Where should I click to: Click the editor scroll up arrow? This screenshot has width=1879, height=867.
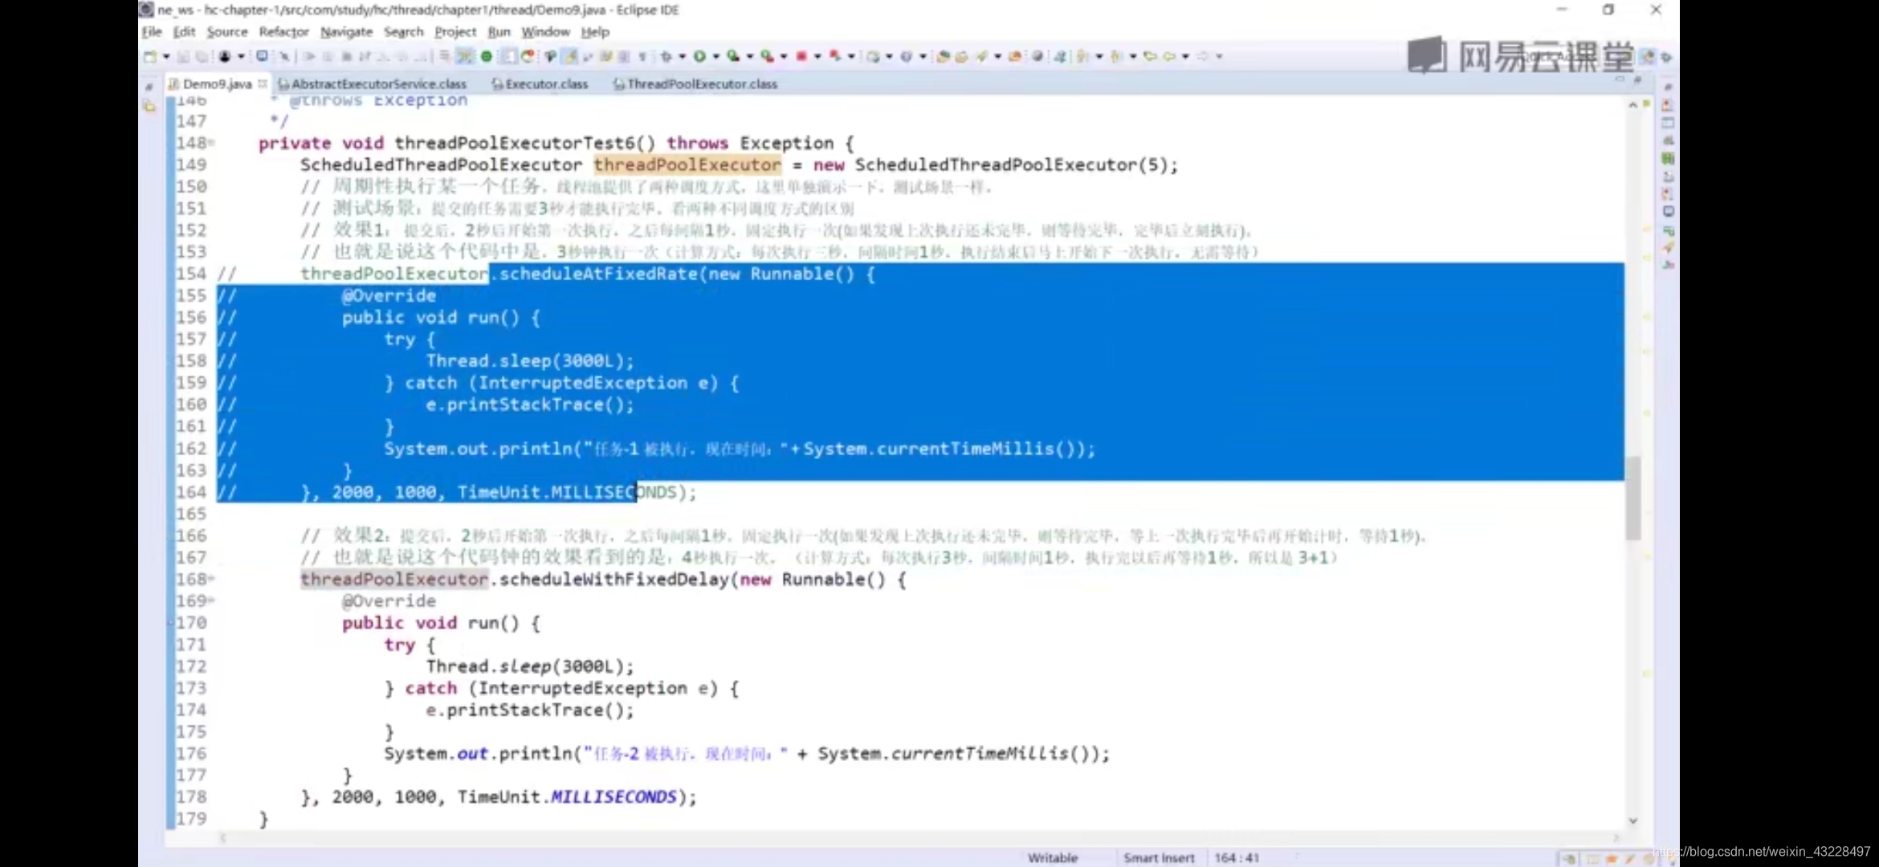coord(1632,105)
